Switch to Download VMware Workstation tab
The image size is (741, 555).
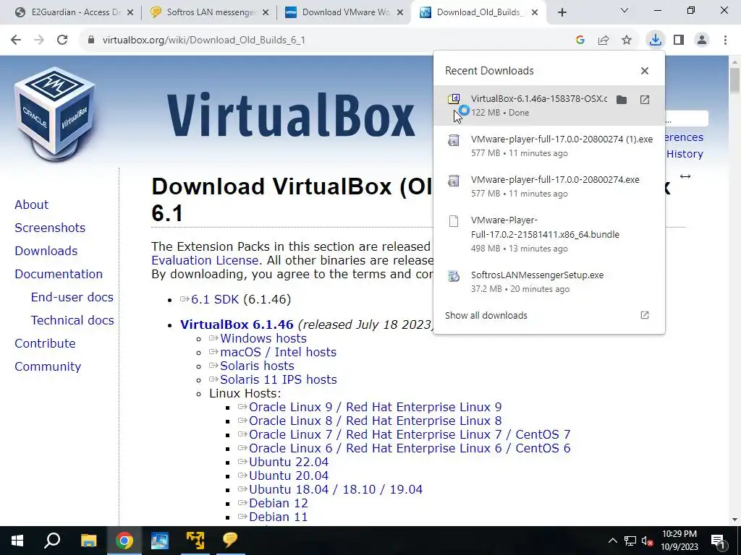(343, 12)
